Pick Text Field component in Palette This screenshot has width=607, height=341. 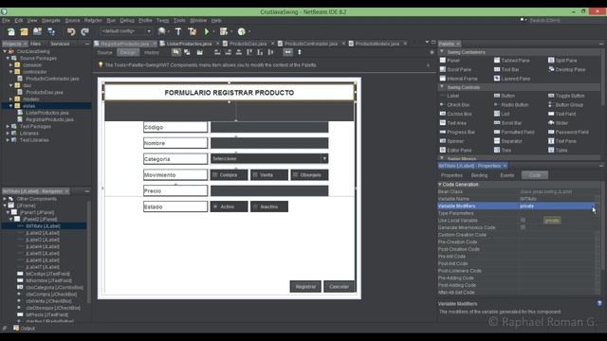click(x=562, y=114)
